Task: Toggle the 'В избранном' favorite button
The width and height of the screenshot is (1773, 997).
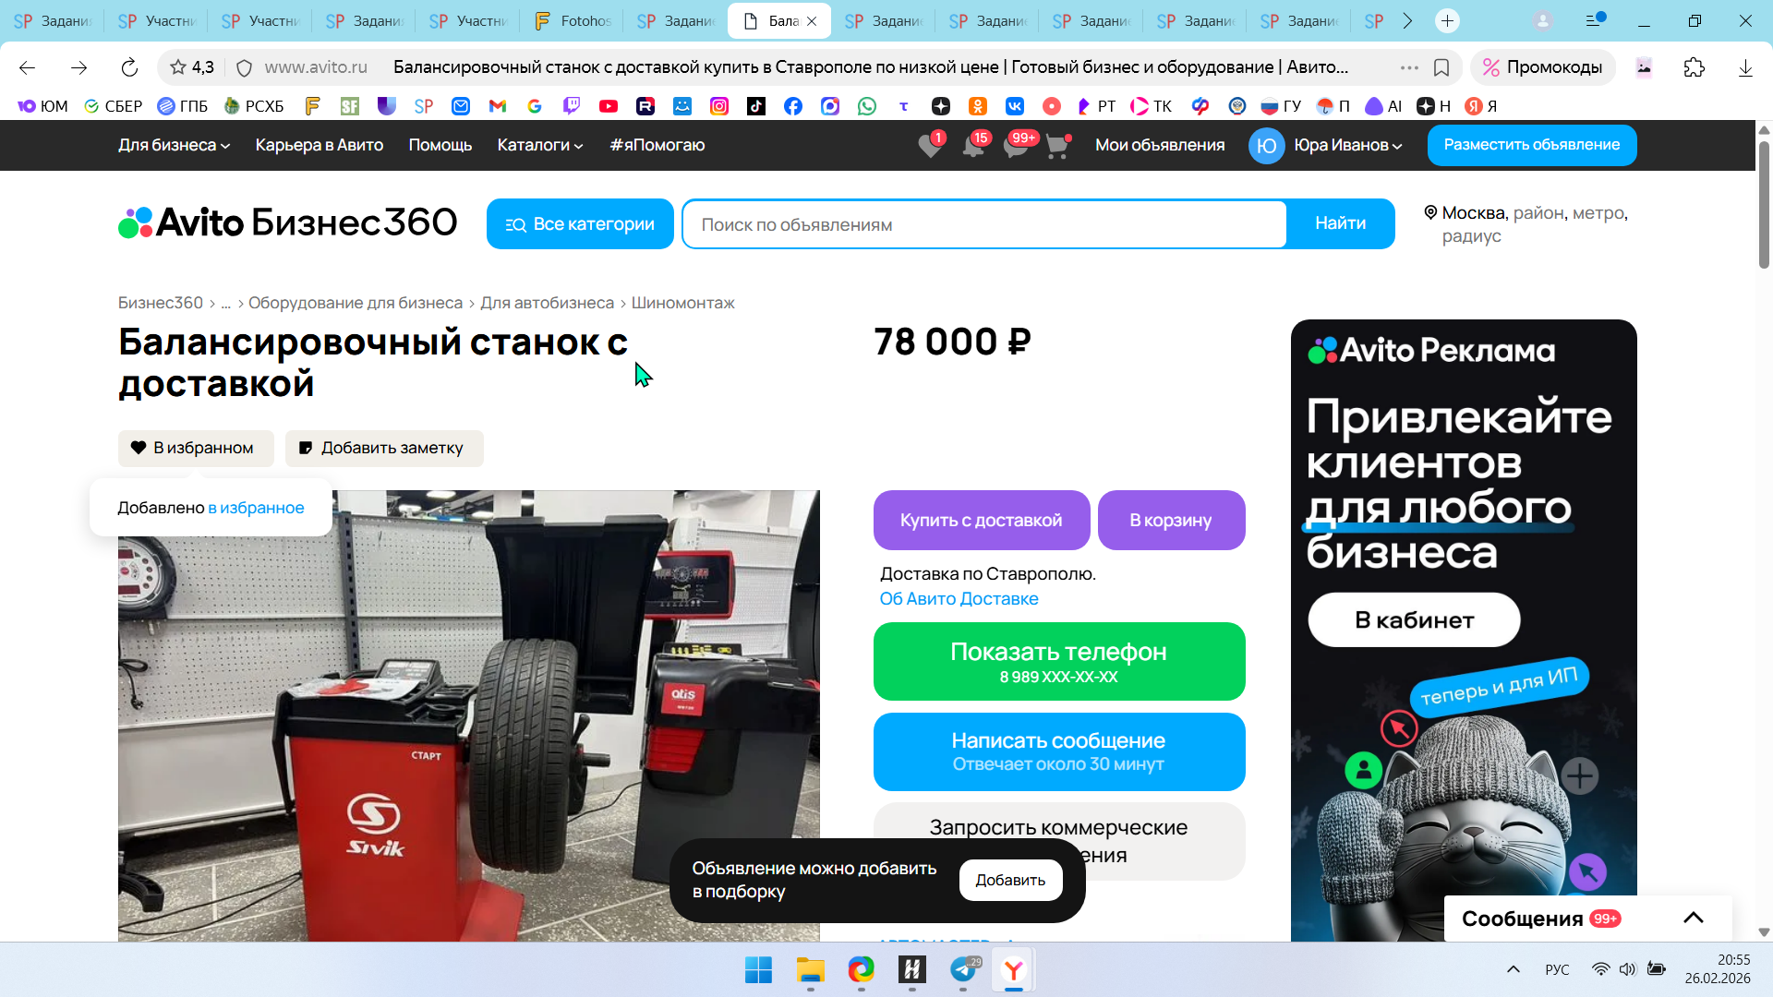Action: pyautogui.click(x=196, y=448)
